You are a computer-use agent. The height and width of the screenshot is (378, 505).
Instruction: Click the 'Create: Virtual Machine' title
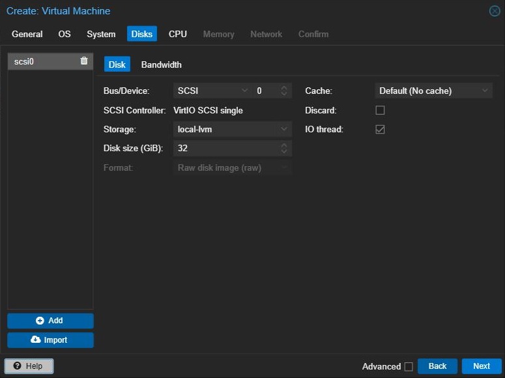tap(58, 11)
